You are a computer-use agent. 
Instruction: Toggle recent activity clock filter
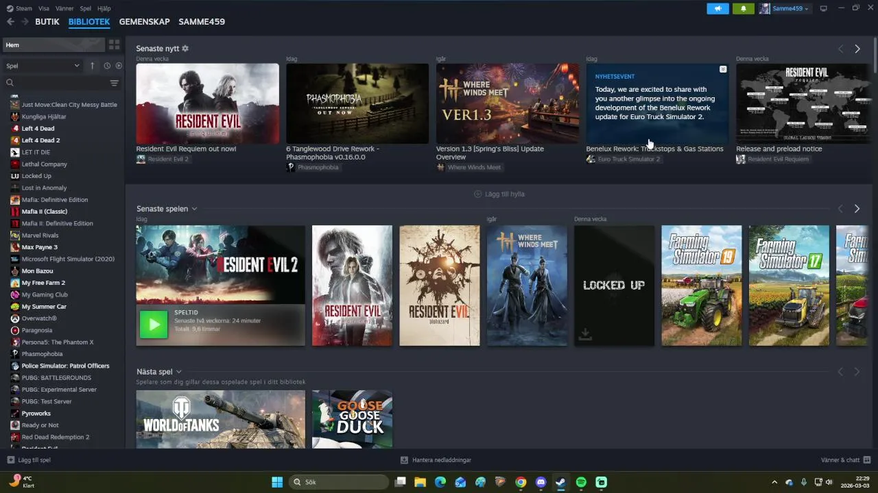(x=107, y=66)
